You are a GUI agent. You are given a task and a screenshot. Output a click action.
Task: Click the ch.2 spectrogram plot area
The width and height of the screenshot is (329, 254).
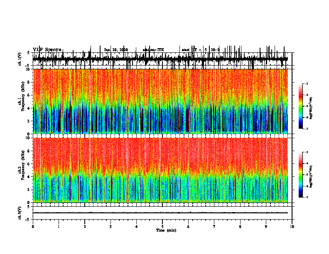pos(160,170)
